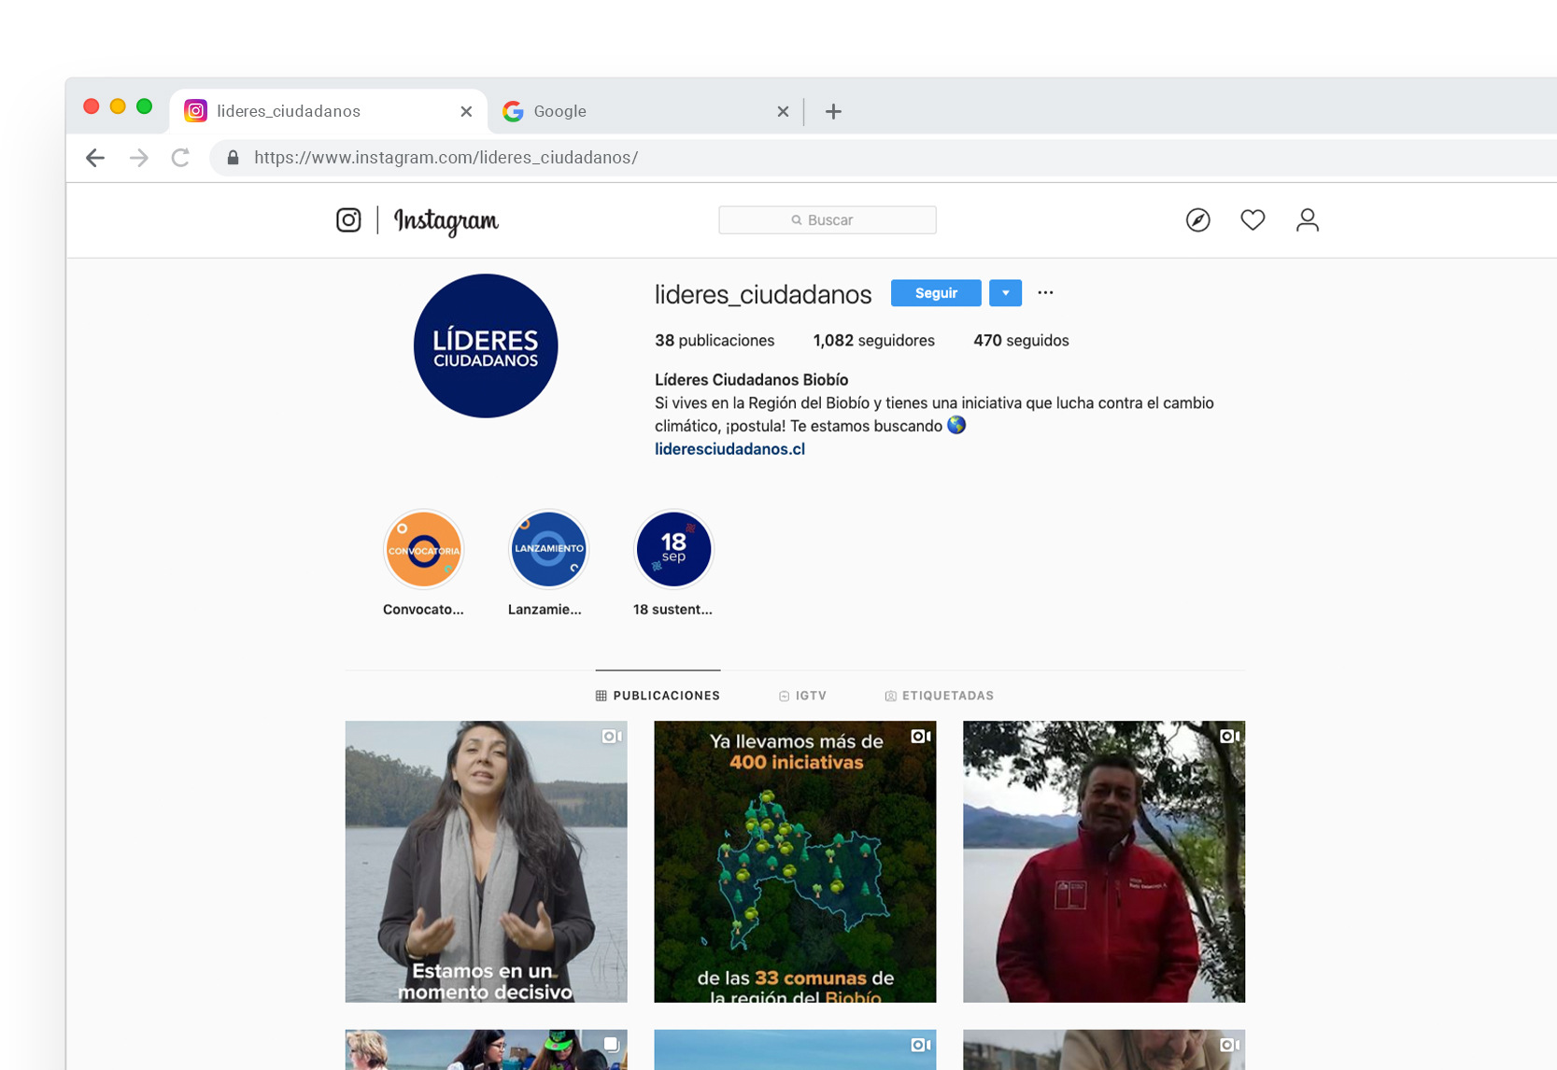Open the lideresciudadanos.cl website link

729,449
